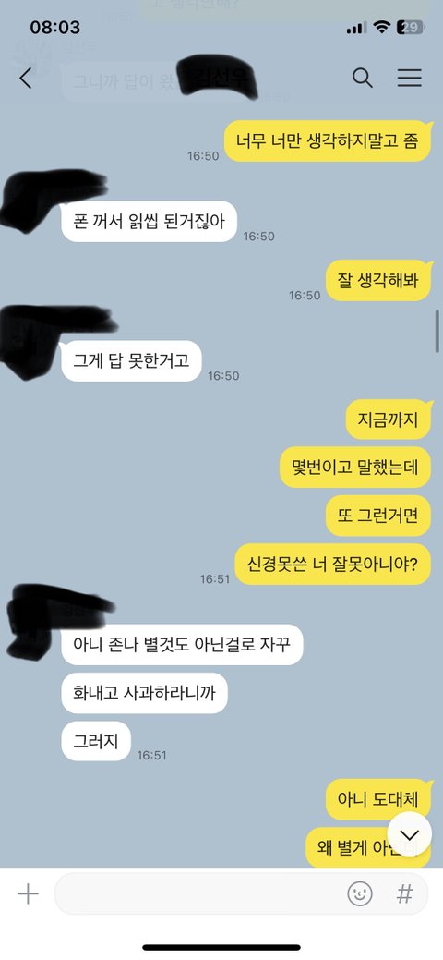Tap the '폰 꺼서 읽씹 된거잖아' message
The width and height of the screenshot is (443, 960).
tap(149, 221)
